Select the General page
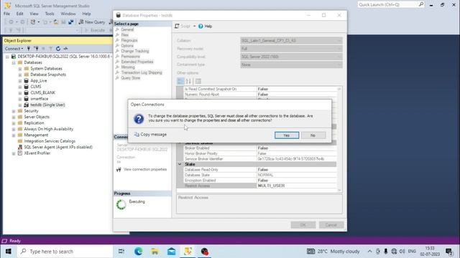460x258 pixels. [x=127, y=29]
